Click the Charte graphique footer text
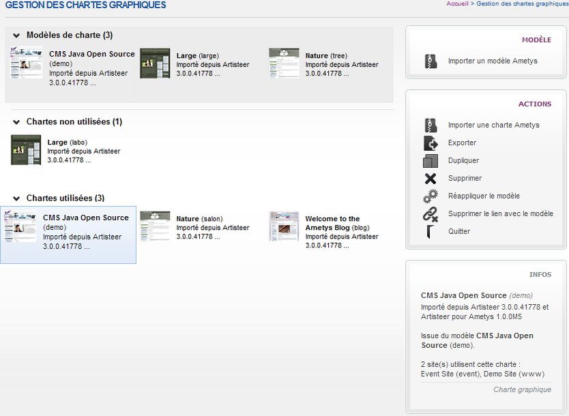The width and height of the screenshot is (569, 416). tap(522, 390)
